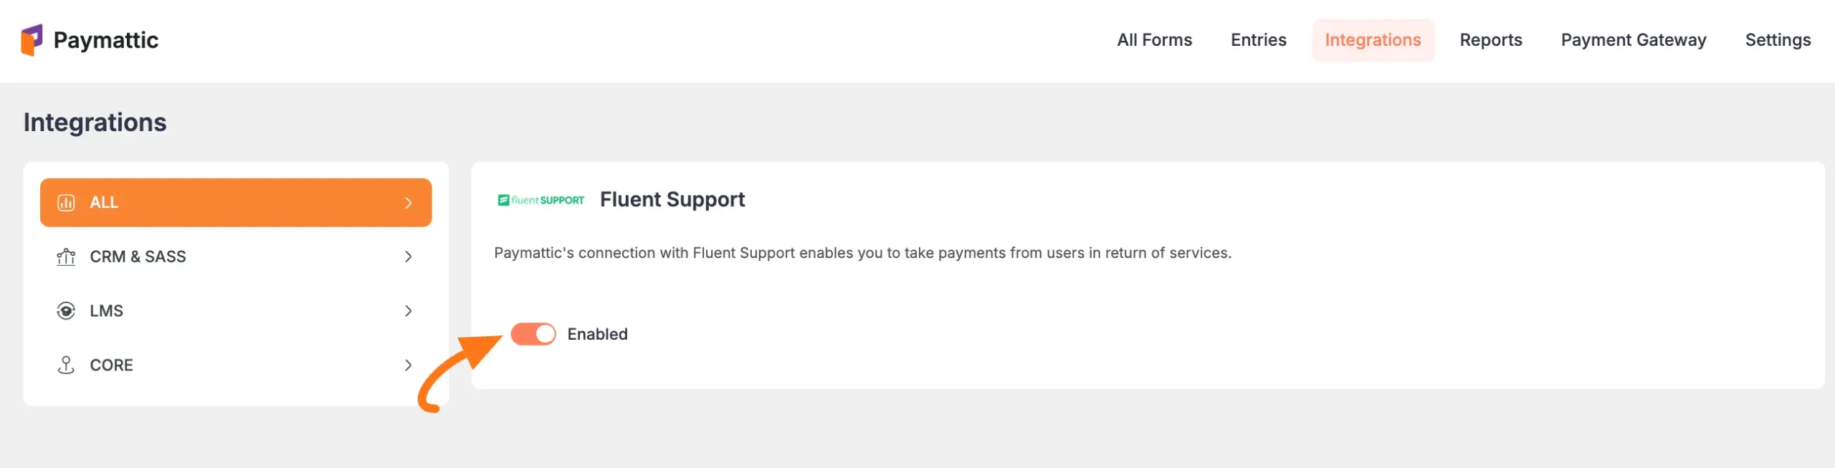
Task: Open the Entries page
Action: (x=1258, y=40)
